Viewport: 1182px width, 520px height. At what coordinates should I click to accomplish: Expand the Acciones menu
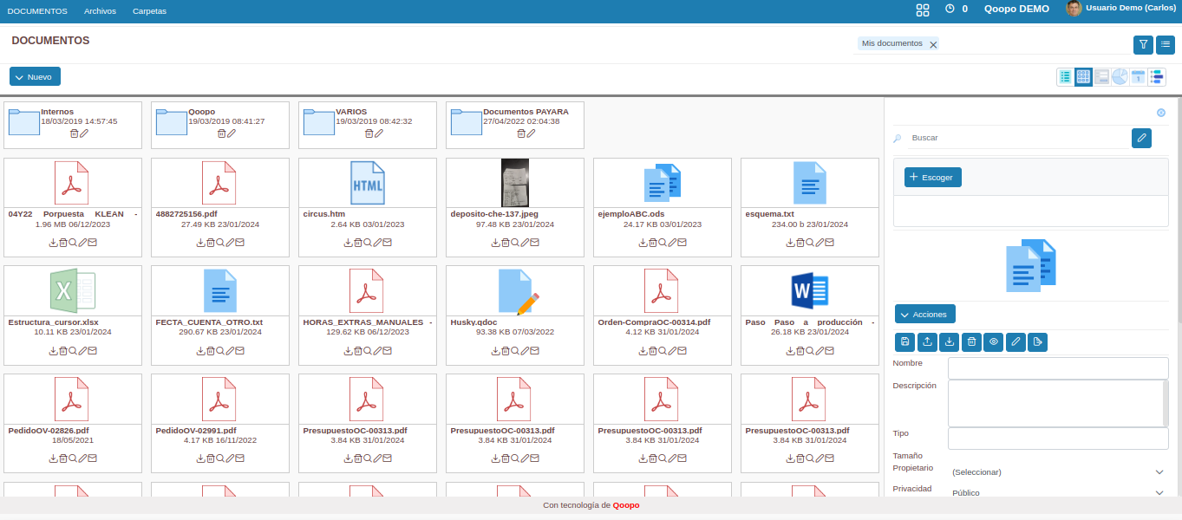click(924, 314)
